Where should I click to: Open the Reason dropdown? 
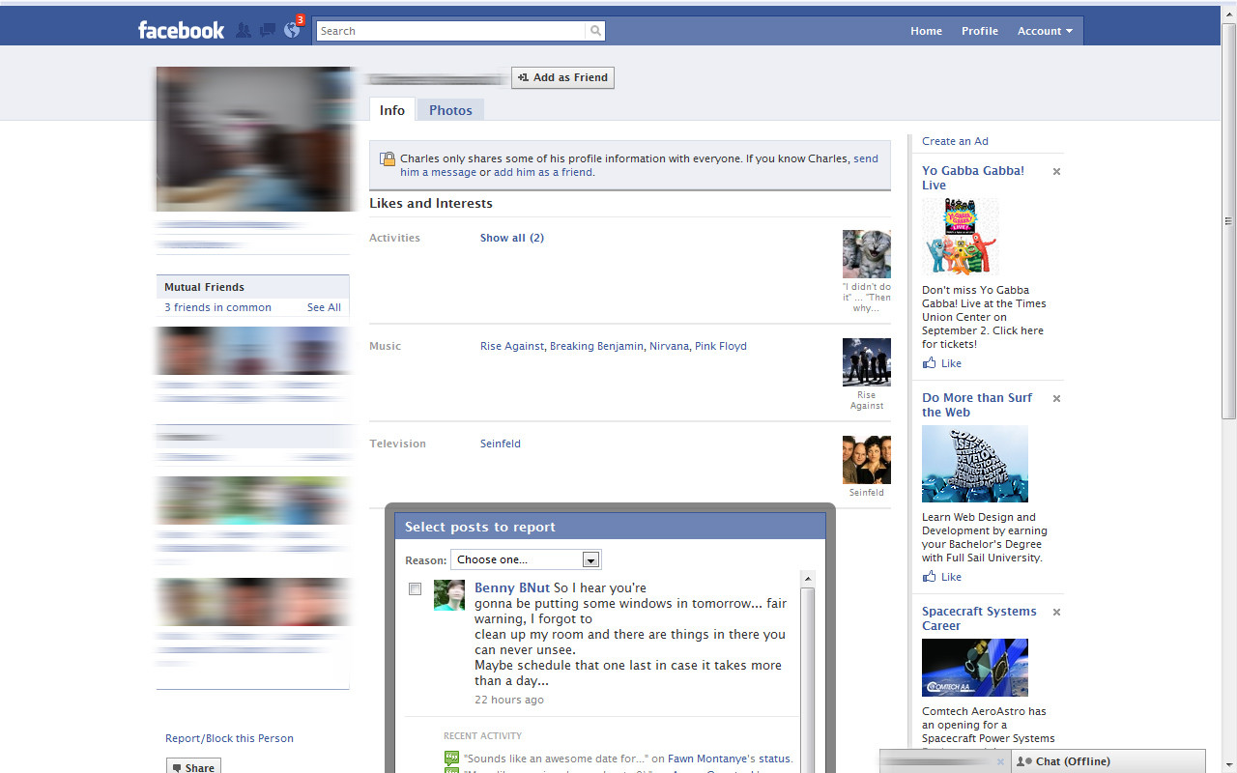coord(526,559)
